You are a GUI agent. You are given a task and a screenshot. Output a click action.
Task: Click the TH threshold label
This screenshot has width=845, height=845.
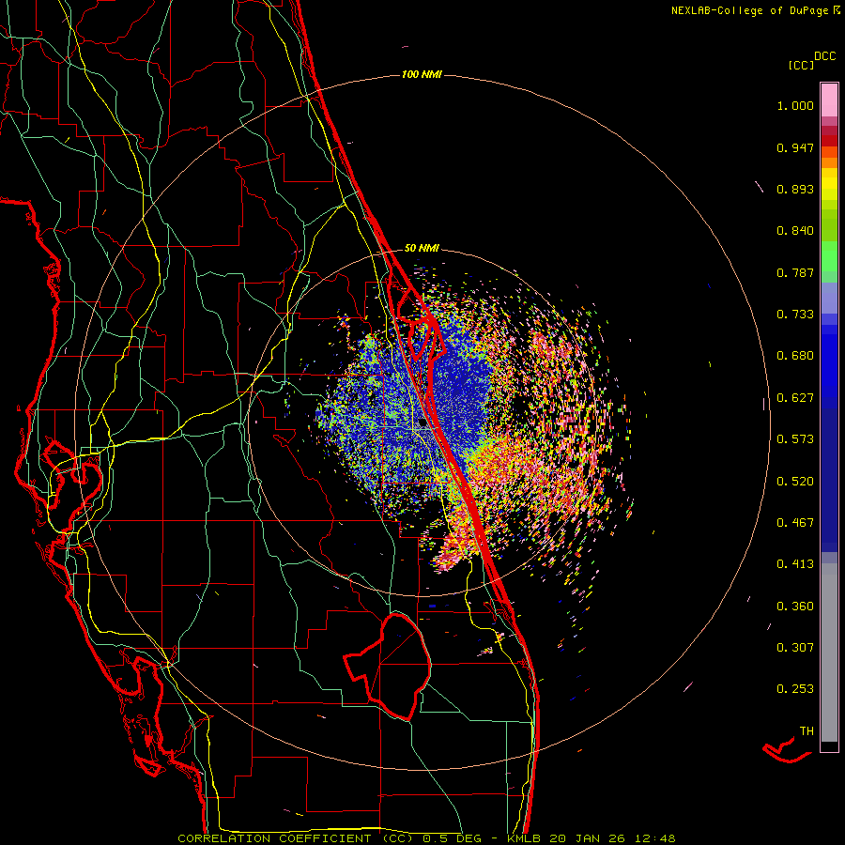807,731
